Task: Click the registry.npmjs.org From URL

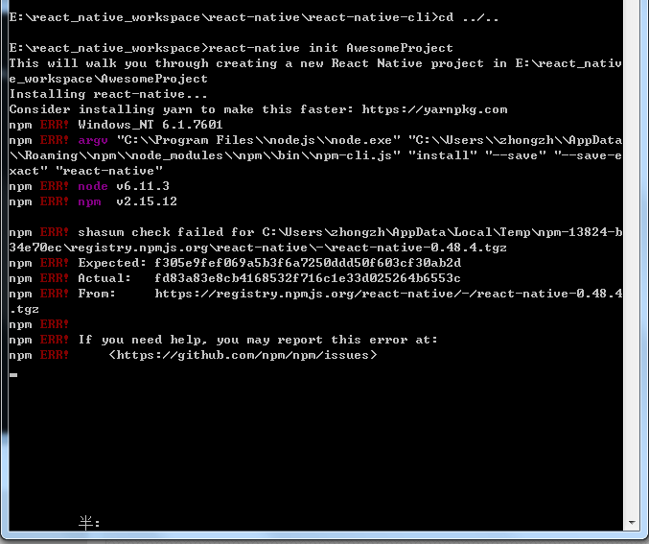Action: click(388, 294)
